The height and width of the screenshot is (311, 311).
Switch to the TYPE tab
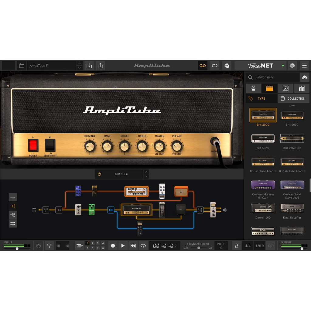point(261,98)
